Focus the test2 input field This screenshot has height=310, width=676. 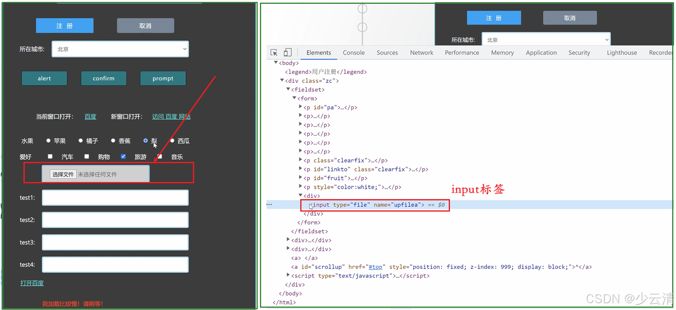coord(115,220)
